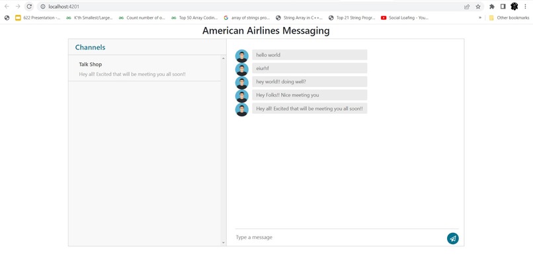The height and width of the screenshot is (266, 533).
Task: Open the share page icon in address bar
Action: (x=467, y=7)
